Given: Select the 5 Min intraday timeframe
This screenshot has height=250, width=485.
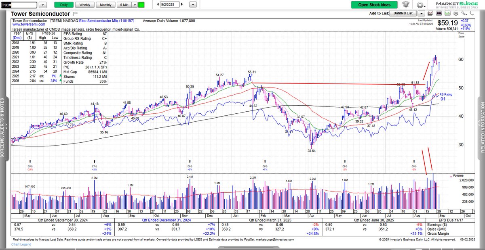Looking at the screenshot, I should click(124, 5).
